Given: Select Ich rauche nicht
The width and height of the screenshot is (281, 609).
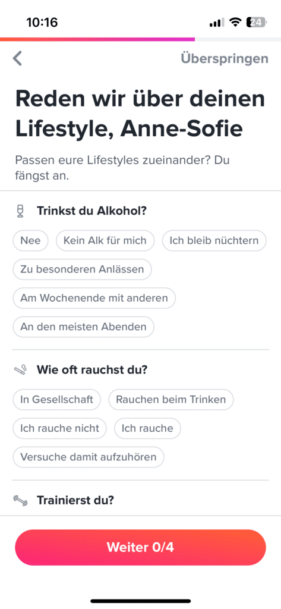Looking at the screenshot, I should pyautogui.click(x=60, y=428).
